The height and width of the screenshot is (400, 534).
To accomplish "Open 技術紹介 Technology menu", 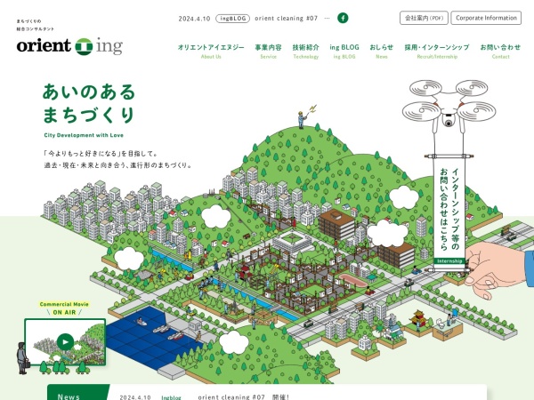I will point(306,52).
